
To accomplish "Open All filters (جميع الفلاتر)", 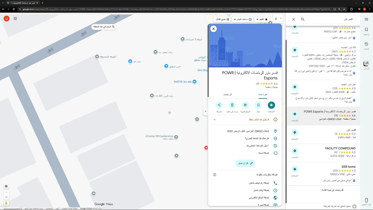I will click(222, 19).
